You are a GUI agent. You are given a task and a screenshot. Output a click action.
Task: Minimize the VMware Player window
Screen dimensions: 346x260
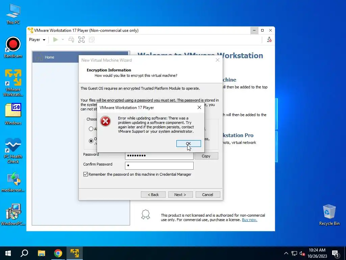[x=254, y=30]
